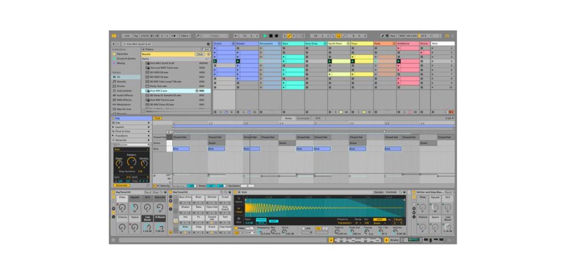The image size is (576, 268).
Task: Toggle the Fold button in clip editor
Action: coord(157,118)
